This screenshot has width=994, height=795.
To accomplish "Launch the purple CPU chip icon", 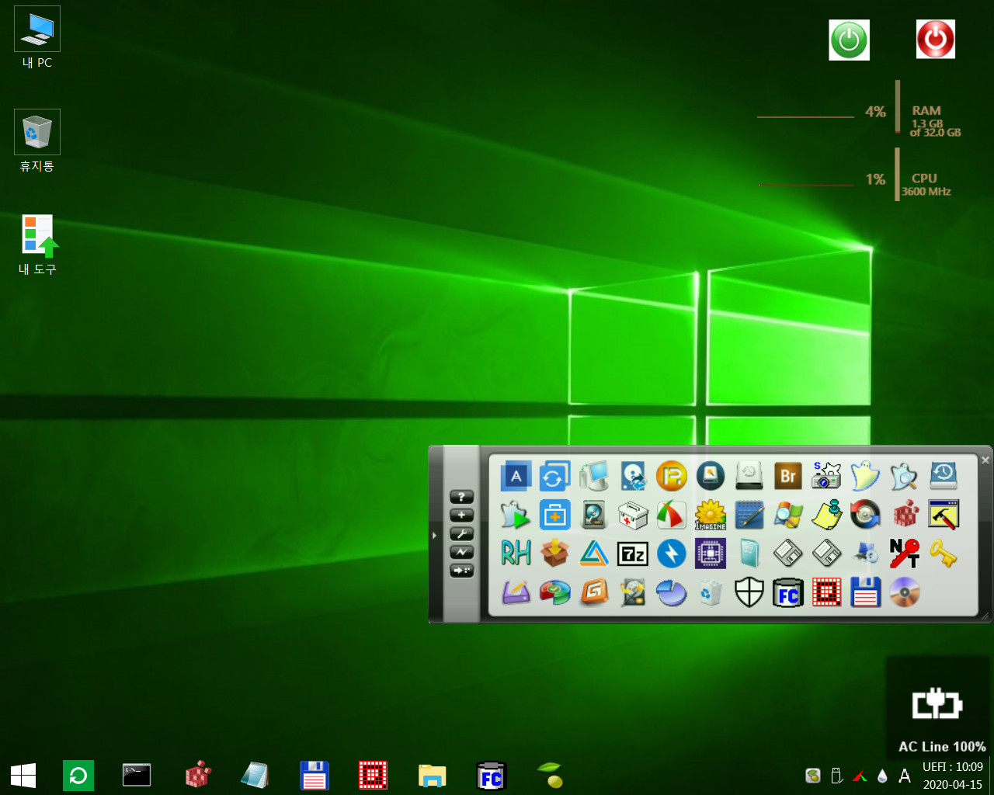I will point(710,554).
